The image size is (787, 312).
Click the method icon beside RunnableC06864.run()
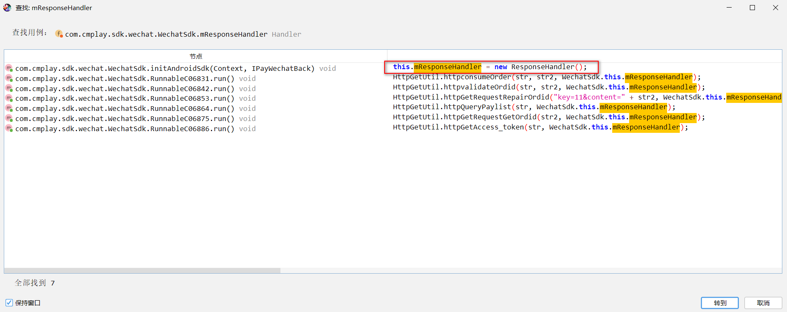coord(9,108)
